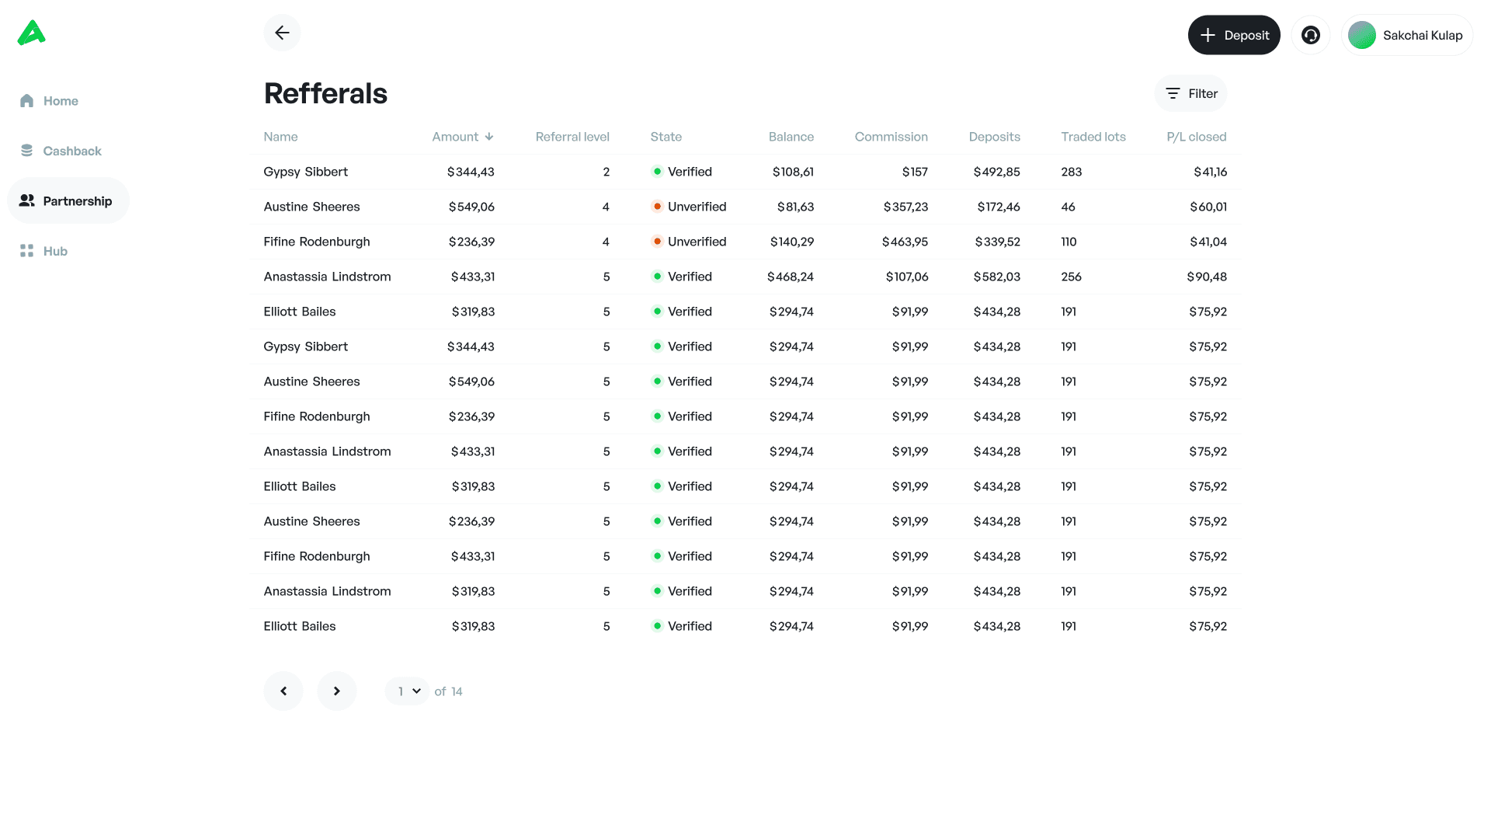Open the page number dropdown
1491x839 pixels.
408,691
